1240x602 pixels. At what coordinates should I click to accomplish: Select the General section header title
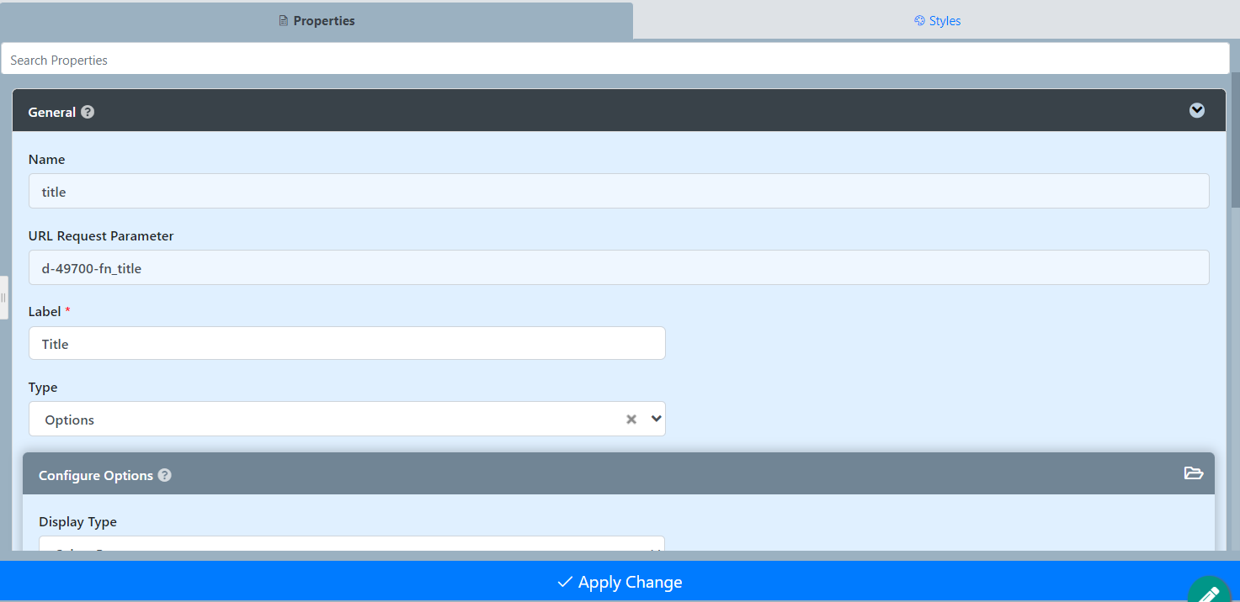click(52, 112)
